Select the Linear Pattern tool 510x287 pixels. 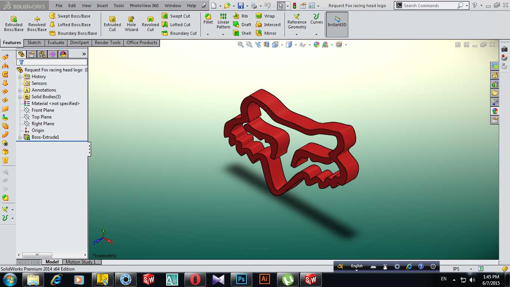tap(223, 21)
